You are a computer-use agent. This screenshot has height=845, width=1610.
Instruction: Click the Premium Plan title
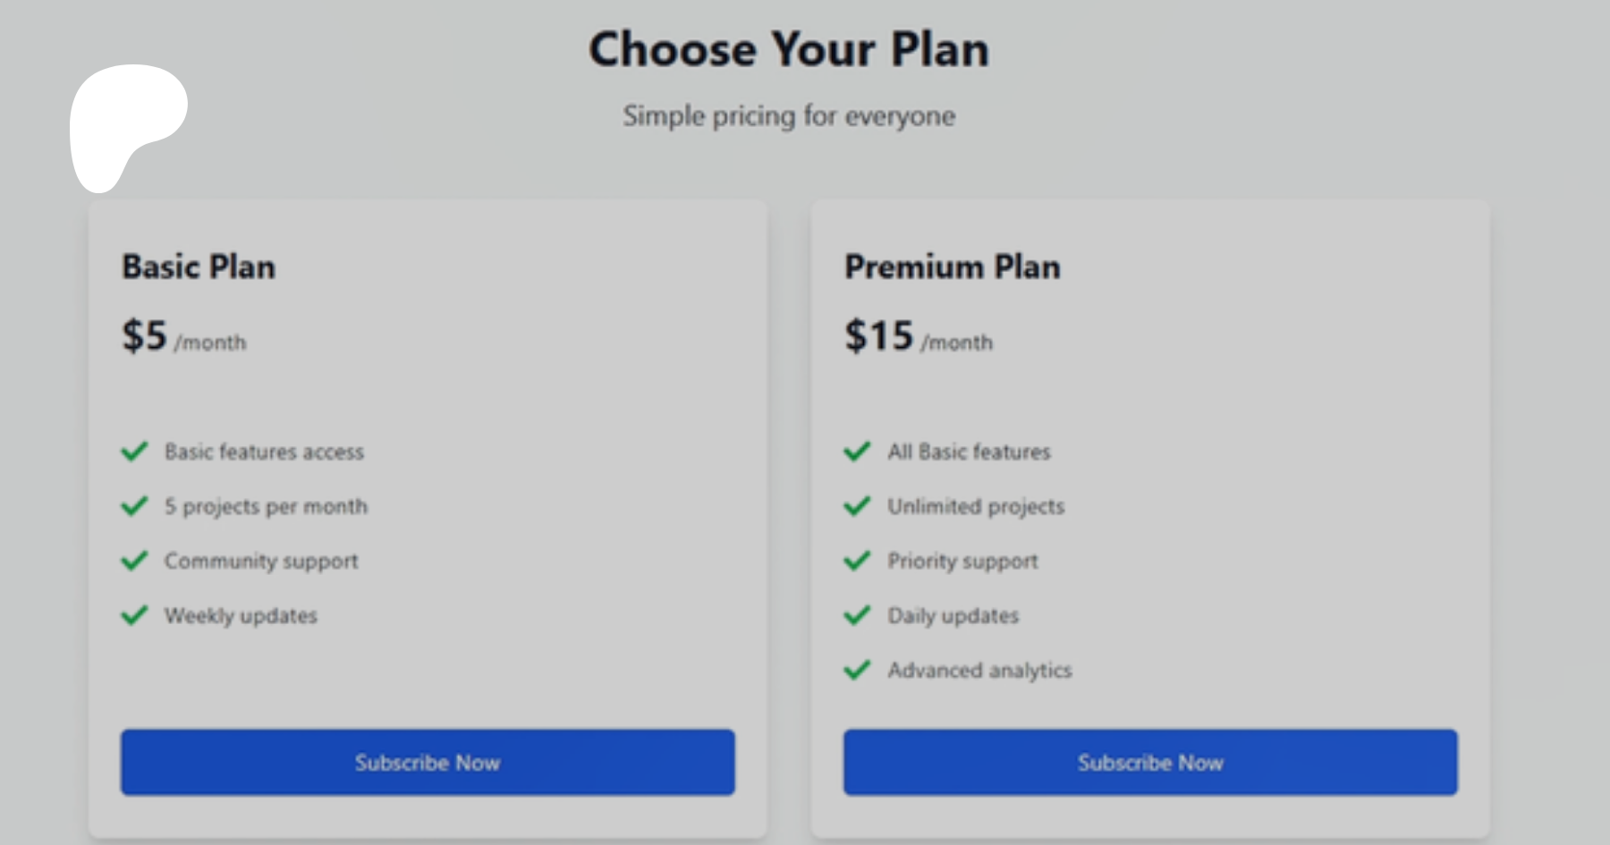point(953,266)
